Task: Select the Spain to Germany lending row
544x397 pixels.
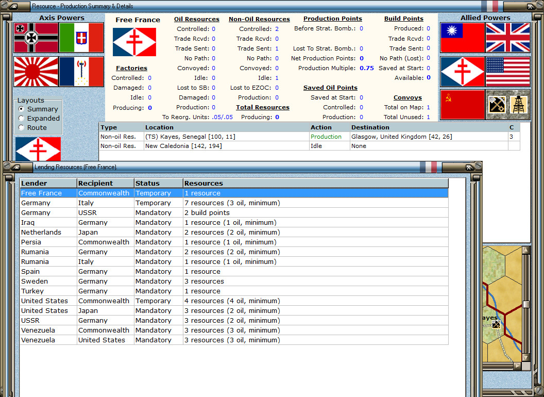Action: pyautogui.click(x=234, y=271)
